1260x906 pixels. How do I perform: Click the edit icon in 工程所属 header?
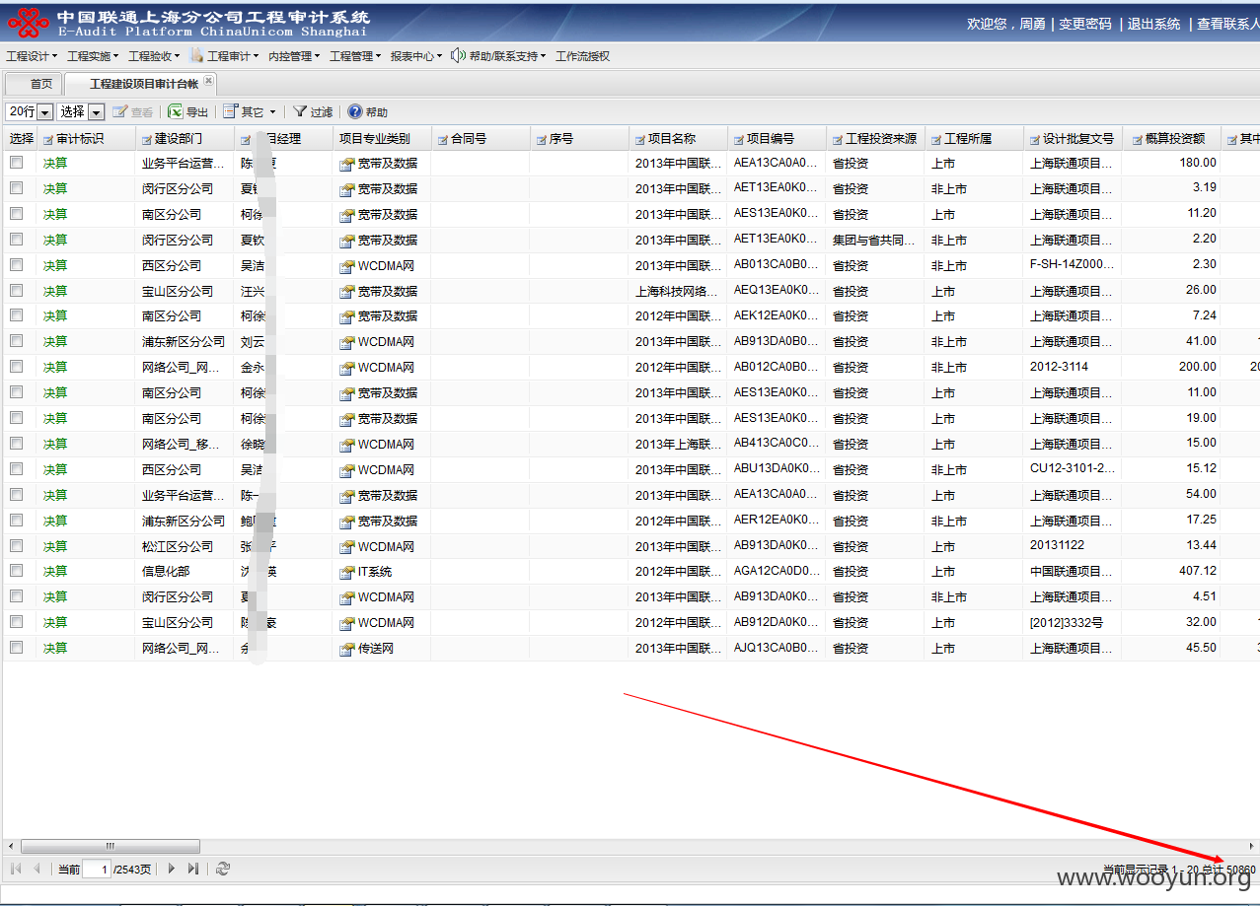[x=936, y=140]
